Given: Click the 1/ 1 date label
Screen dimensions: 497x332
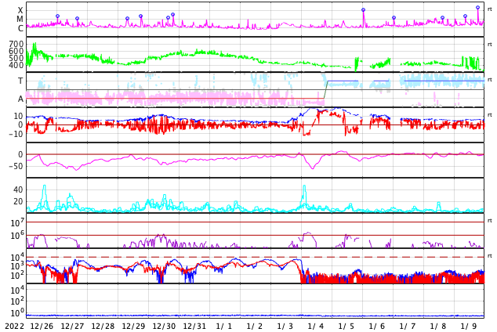Looking at the screenshot, I should pyautogui.click(x=224, y=327).
